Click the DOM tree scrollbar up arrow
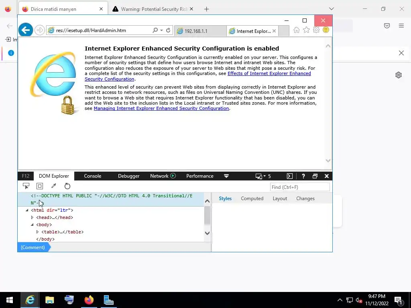Viewport: 411px width, 308px height. [207, 201]
